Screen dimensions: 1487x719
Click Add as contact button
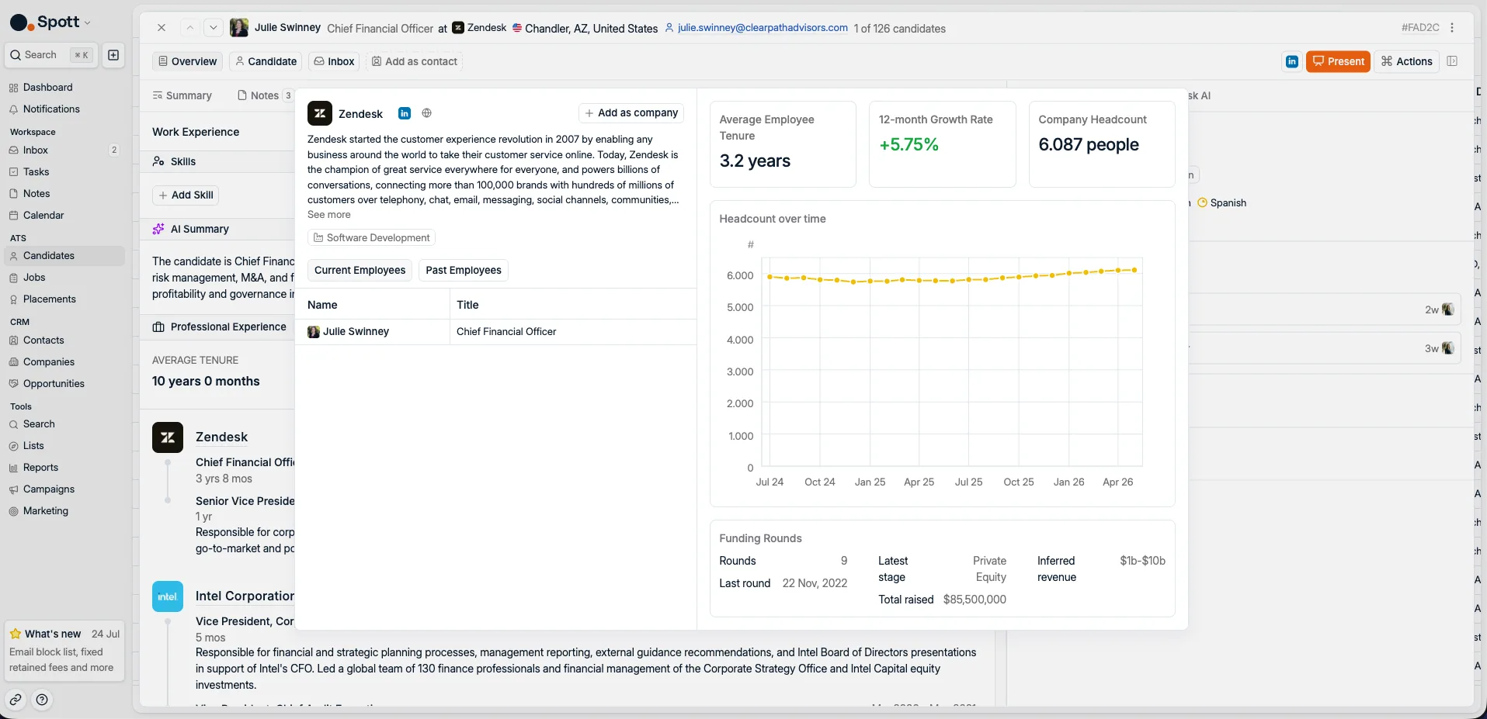point(415,61)
